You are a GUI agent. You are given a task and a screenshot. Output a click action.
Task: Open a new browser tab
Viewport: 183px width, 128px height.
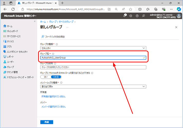[62, 3]
